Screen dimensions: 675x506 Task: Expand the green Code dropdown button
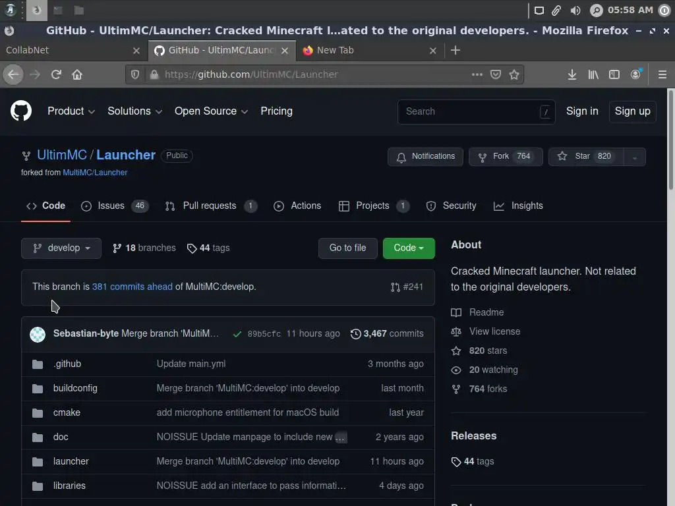click(x=409, y=248)
